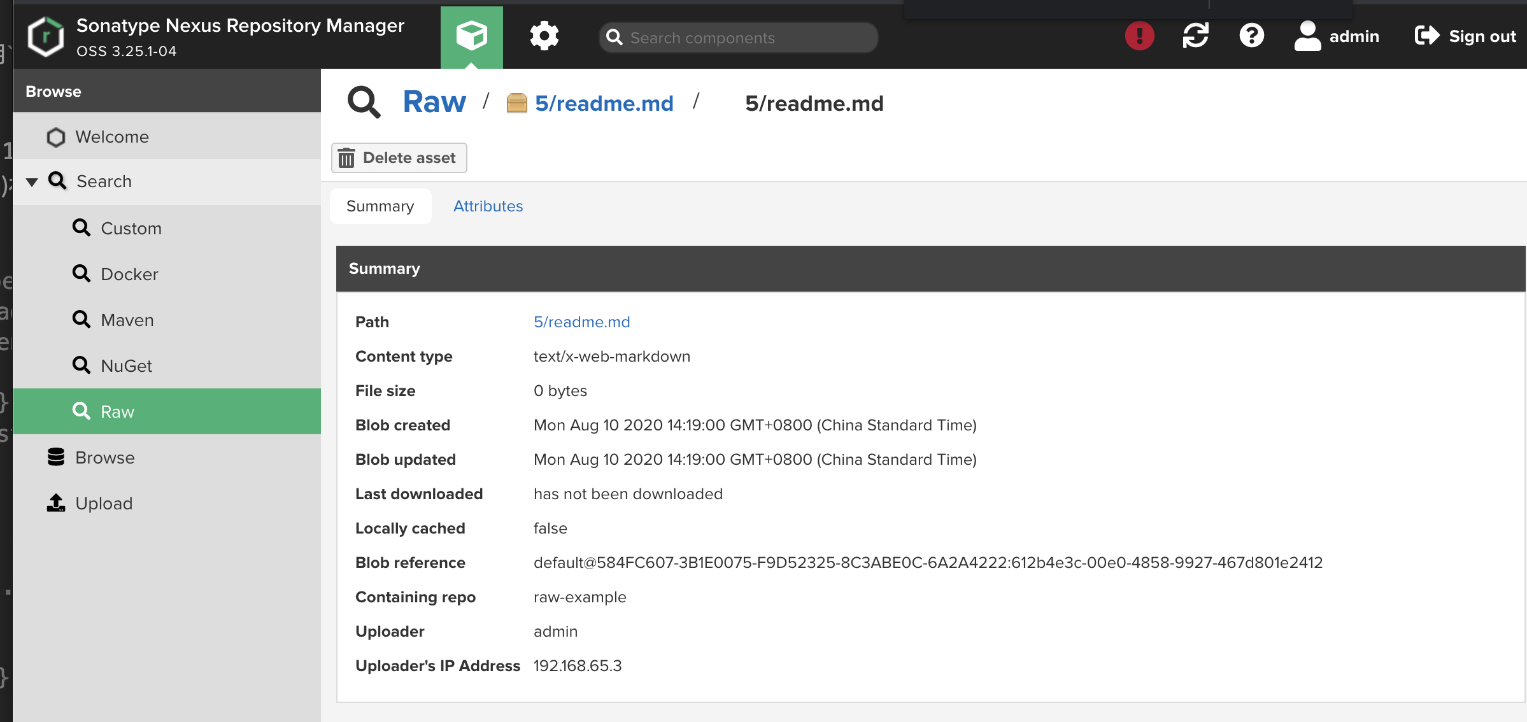Collapse the Search tree node arrow
The image size is (1527, 722).
[32, 182]
